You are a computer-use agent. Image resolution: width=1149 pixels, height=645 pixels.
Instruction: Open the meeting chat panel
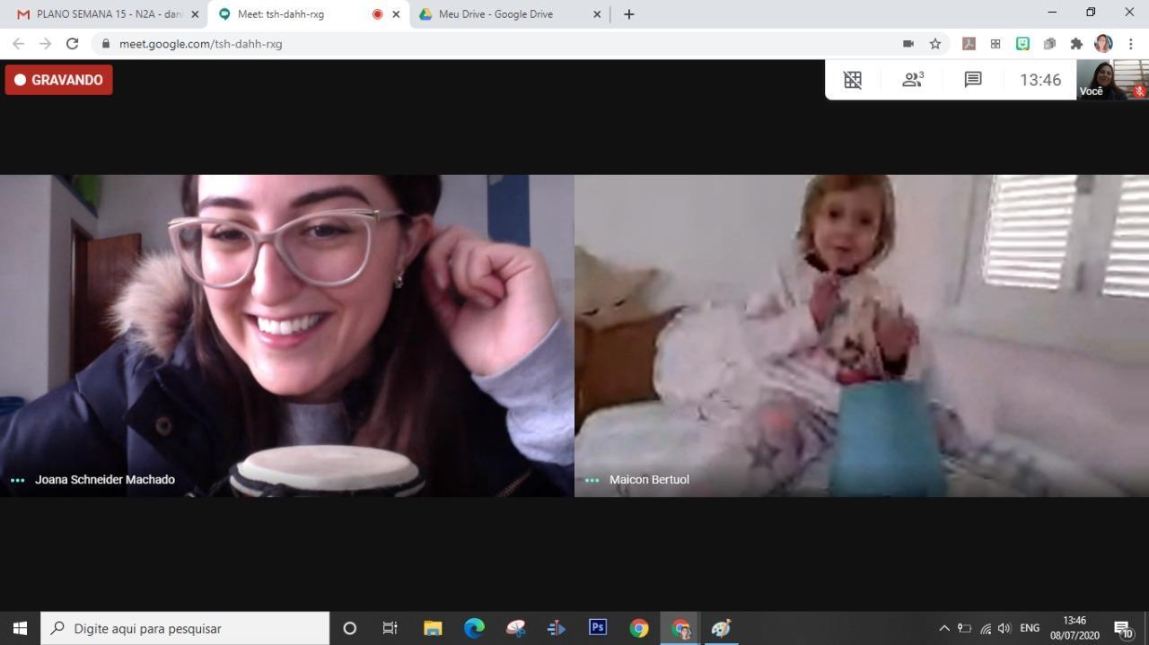point(972,80)
